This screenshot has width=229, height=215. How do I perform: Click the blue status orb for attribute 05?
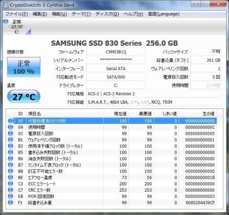click(10, 121)
